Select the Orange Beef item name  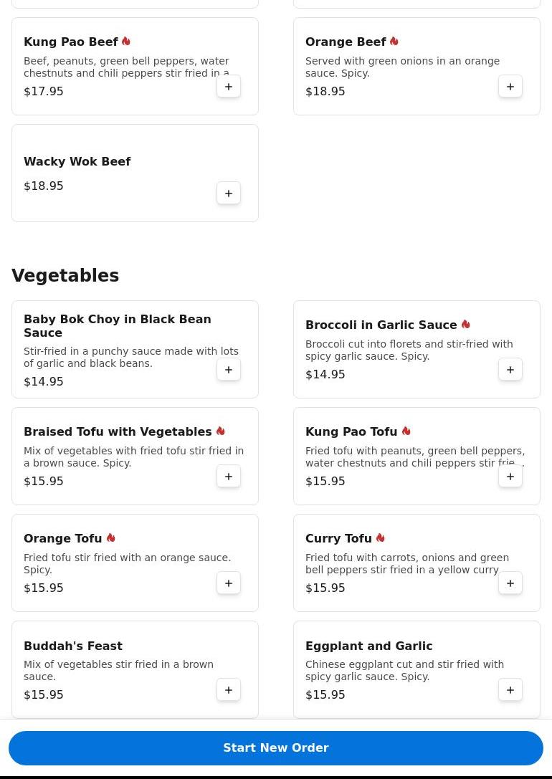[x=346, y=42]
